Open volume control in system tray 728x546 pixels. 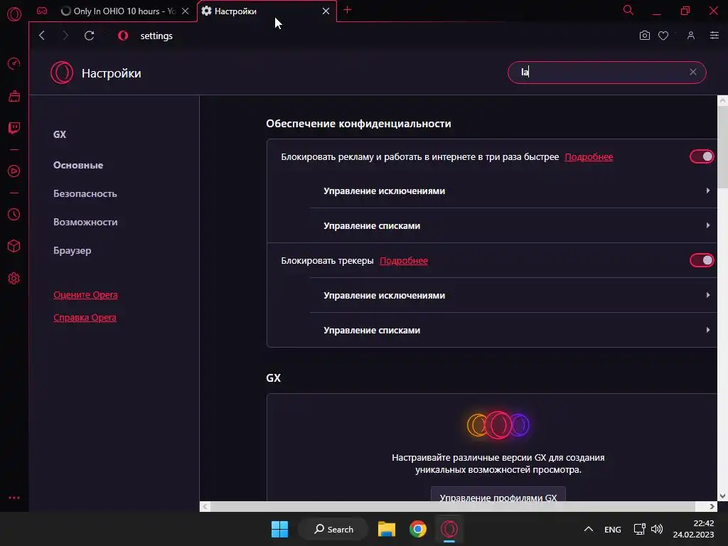[657, 529]
